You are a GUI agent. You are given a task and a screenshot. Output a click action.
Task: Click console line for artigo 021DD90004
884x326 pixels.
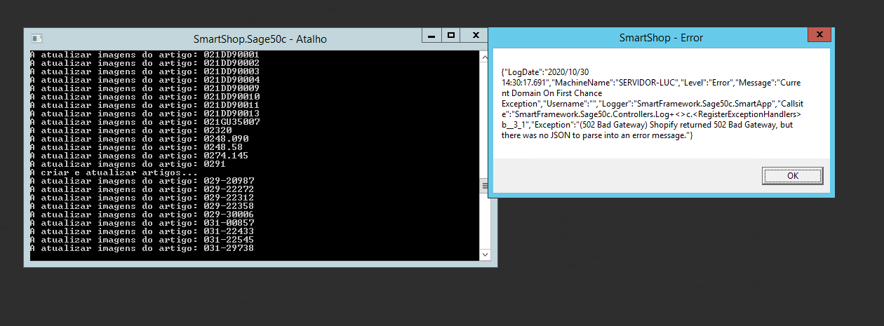[145, 79]
